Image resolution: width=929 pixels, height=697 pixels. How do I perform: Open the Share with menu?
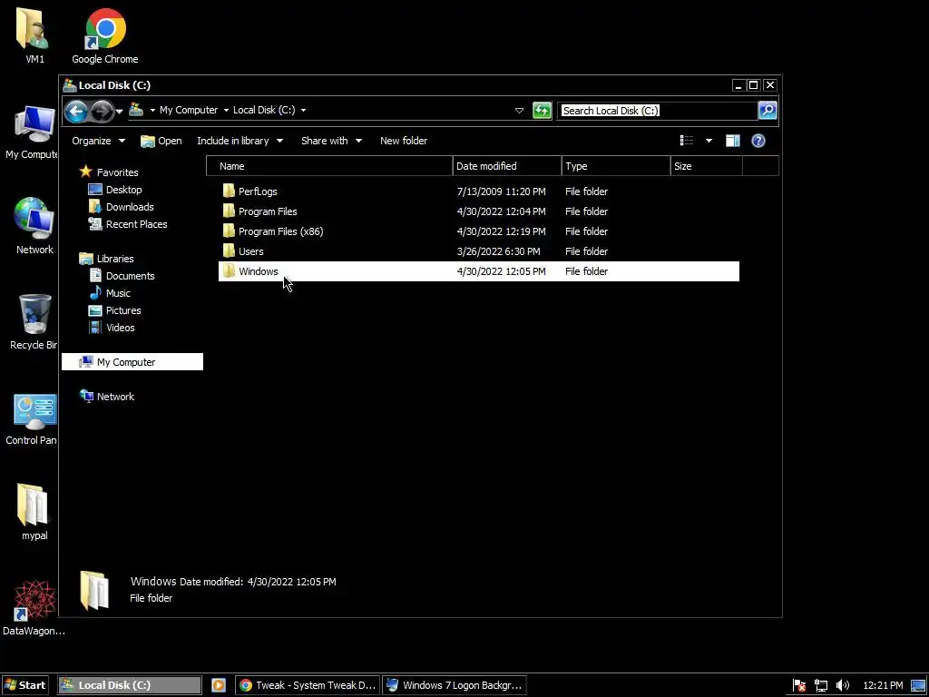click(331, 141)
